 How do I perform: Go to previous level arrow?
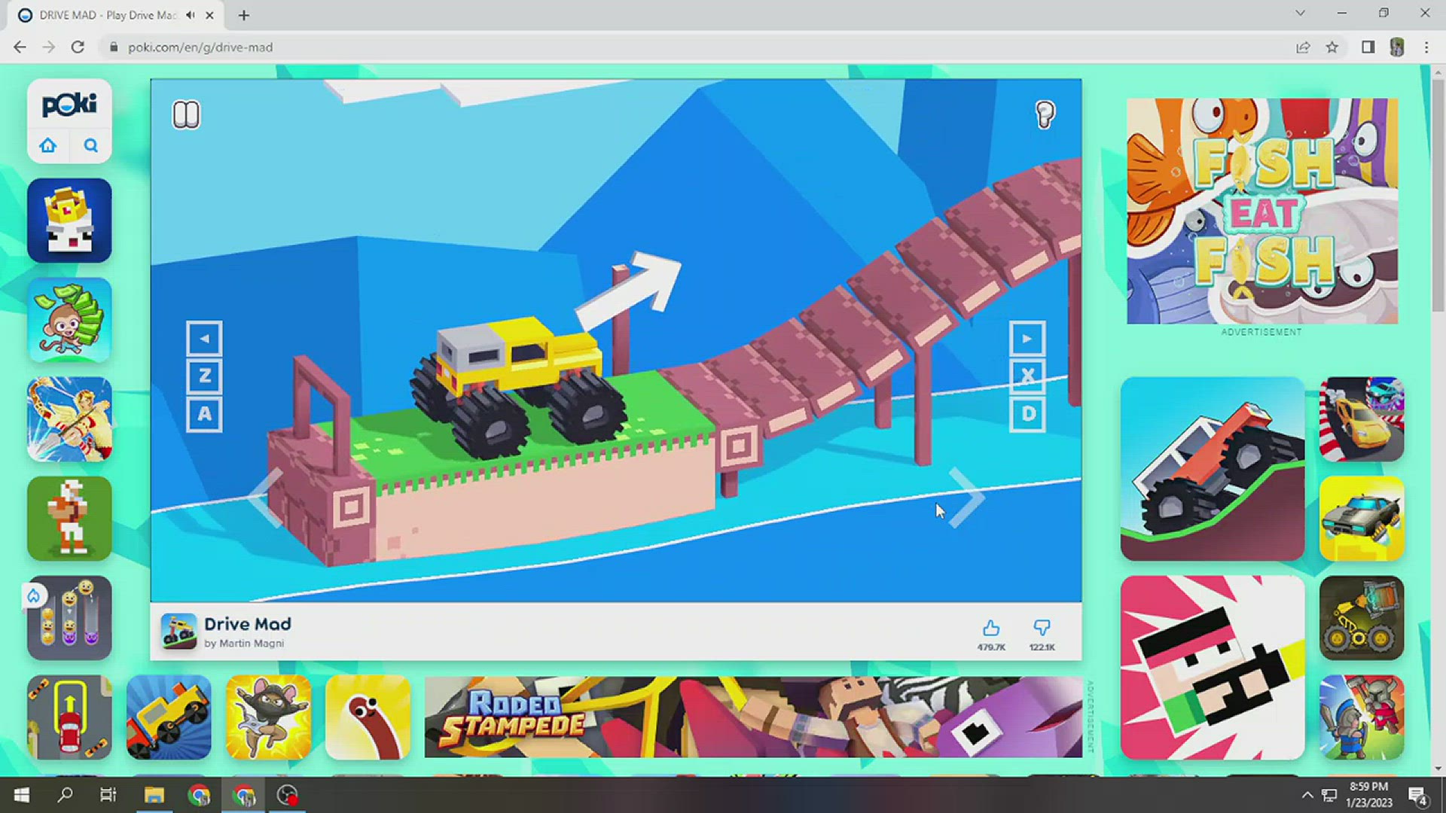(x=266, y=497)
